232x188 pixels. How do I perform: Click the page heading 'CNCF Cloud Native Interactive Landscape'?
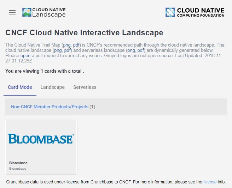(84, 32)
